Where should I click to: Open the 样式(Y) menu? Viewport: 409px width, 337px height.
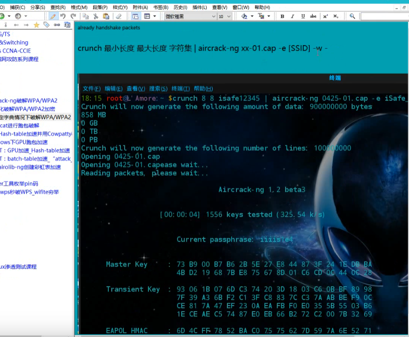[x=120, y=7]
